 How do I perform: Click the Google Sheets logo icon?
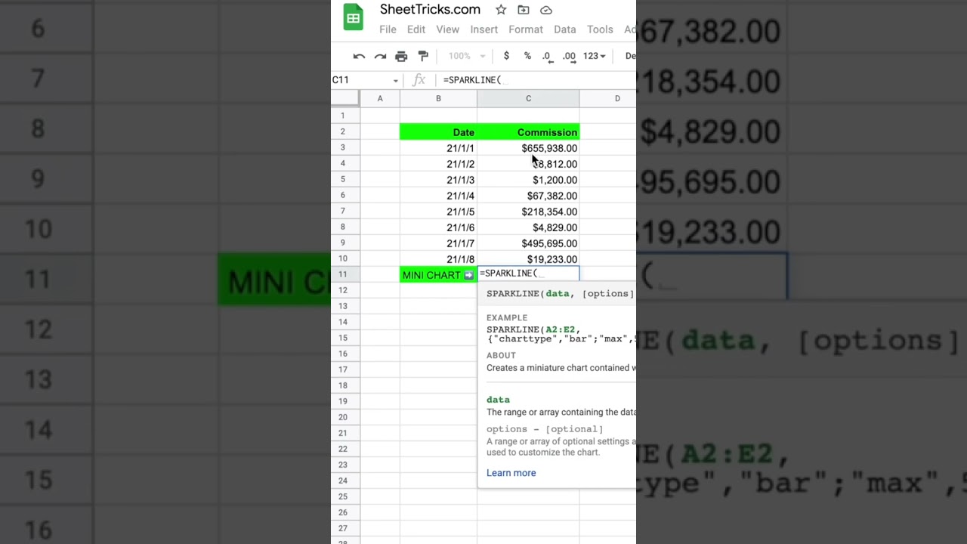click(x=353, y=18)
